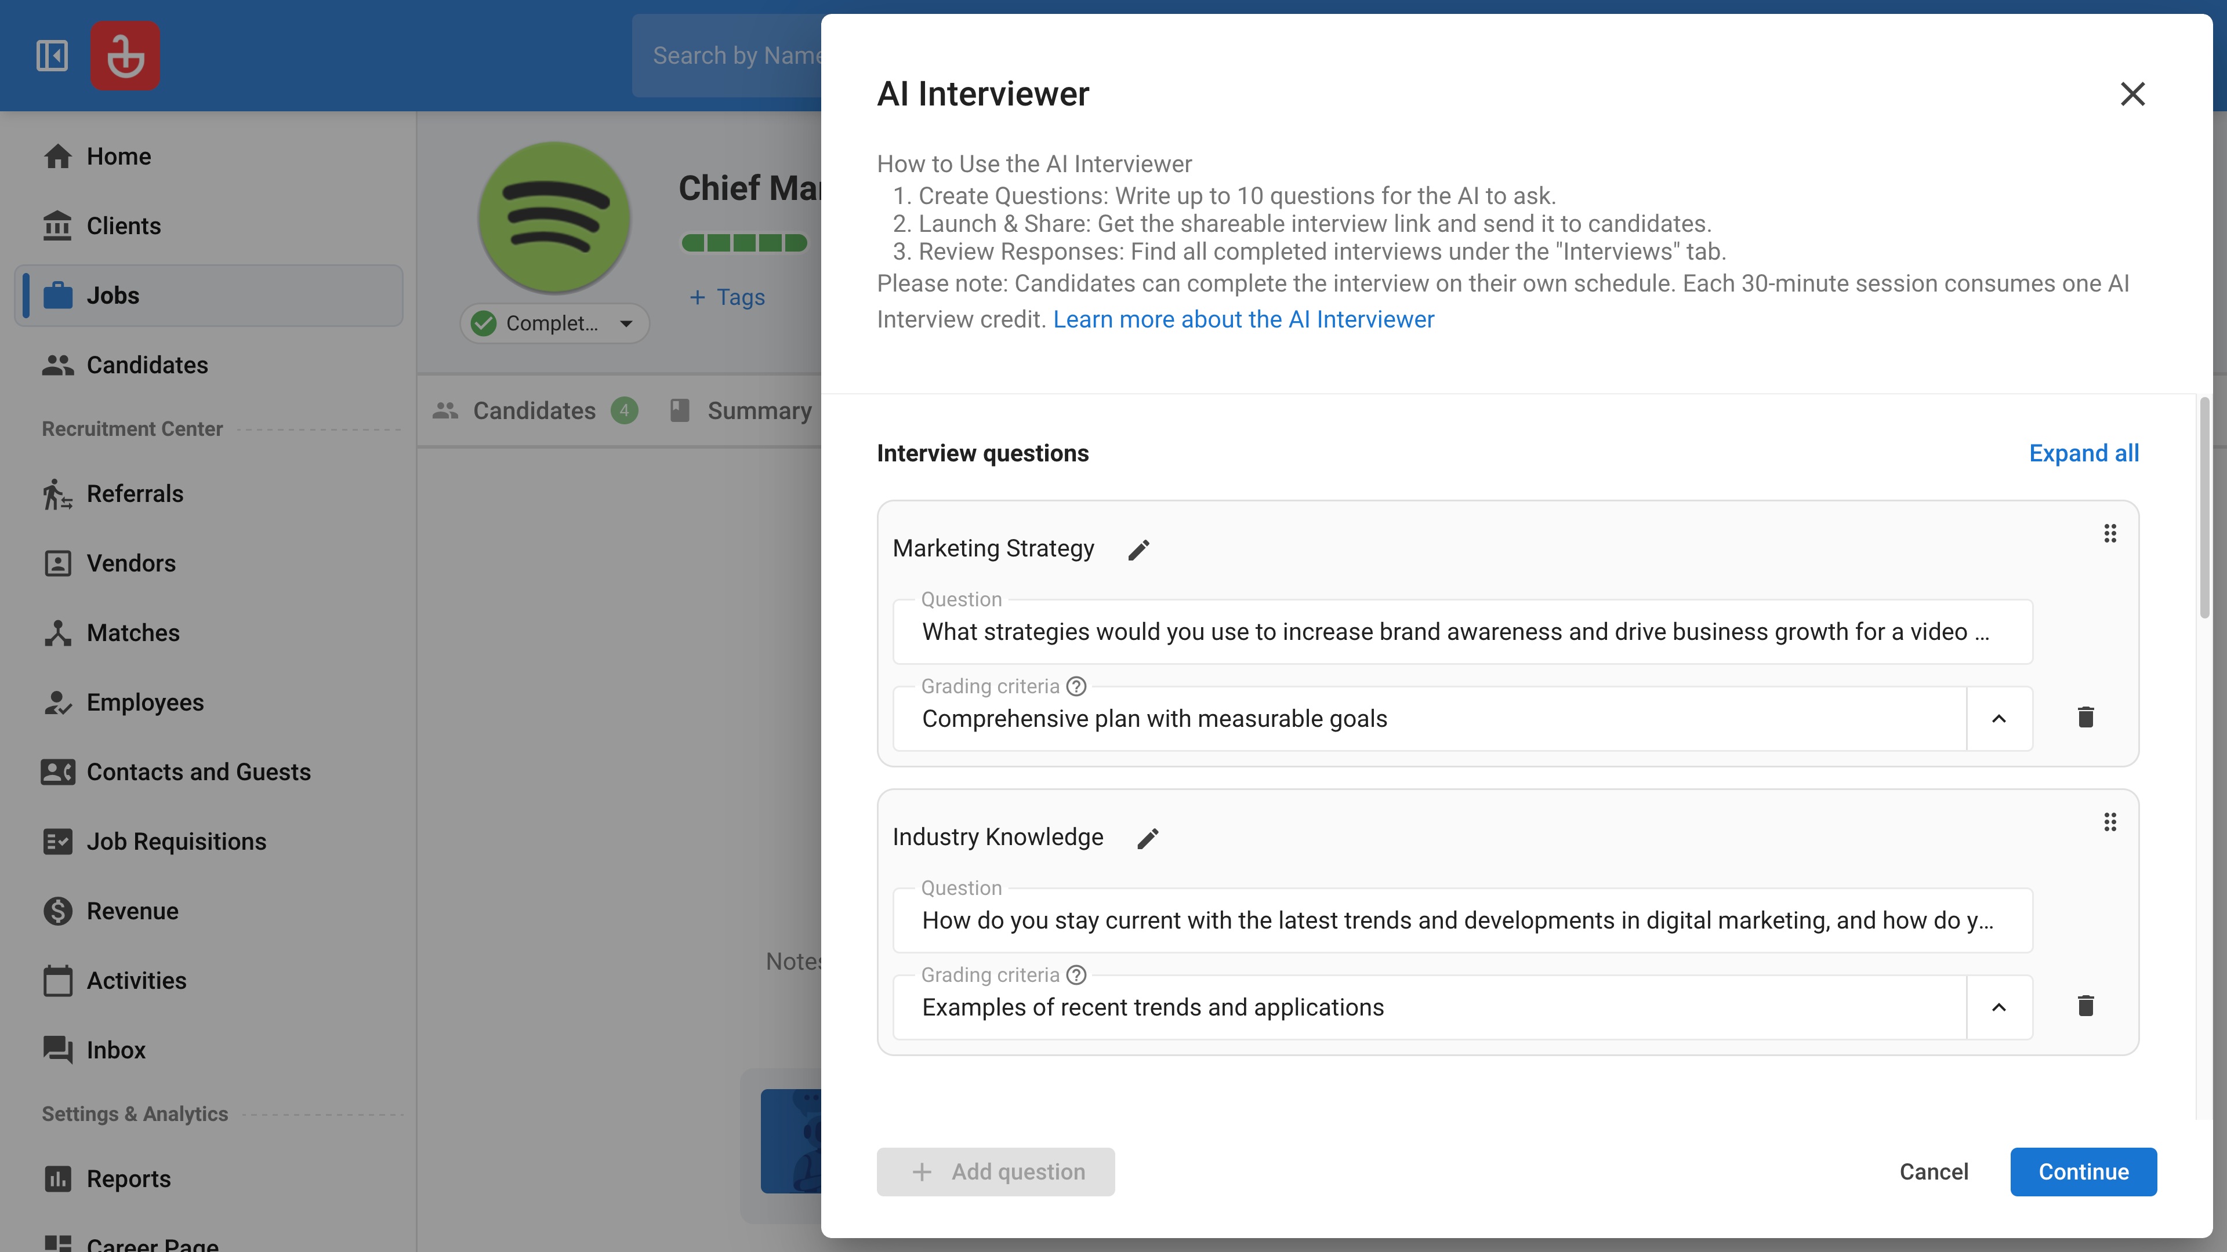Image resolution: width=2227 pixels, height=1252 pixels.
Task: Edit the Marketing Strategy title pencil icon
Action: click(x=1138, y=549)
